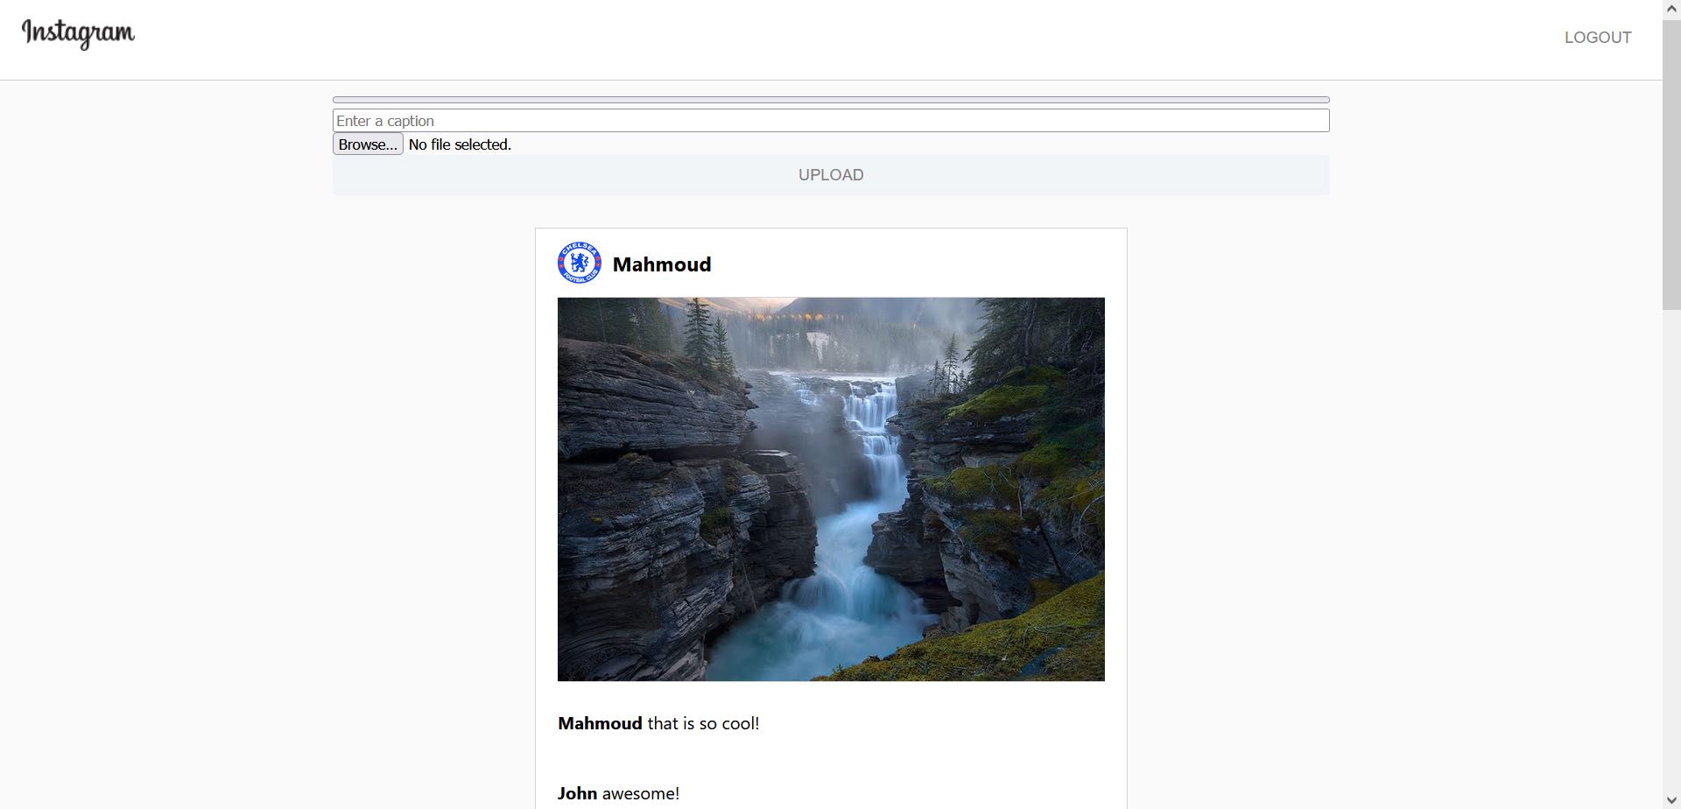Screen dimensions: 1681x809
Task: Click the upload progress bar
Action: point(831,100)
